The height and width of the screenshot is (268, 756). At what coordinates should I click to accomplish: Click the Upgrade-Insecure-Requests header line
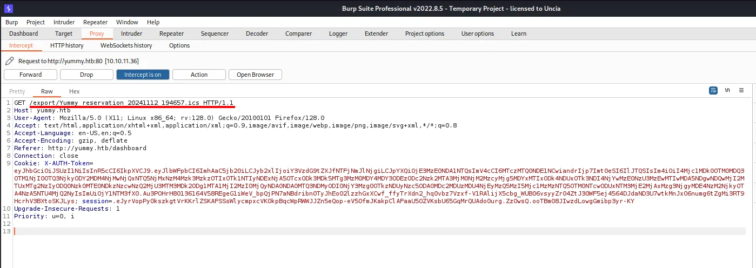click(x=67, y=209)
